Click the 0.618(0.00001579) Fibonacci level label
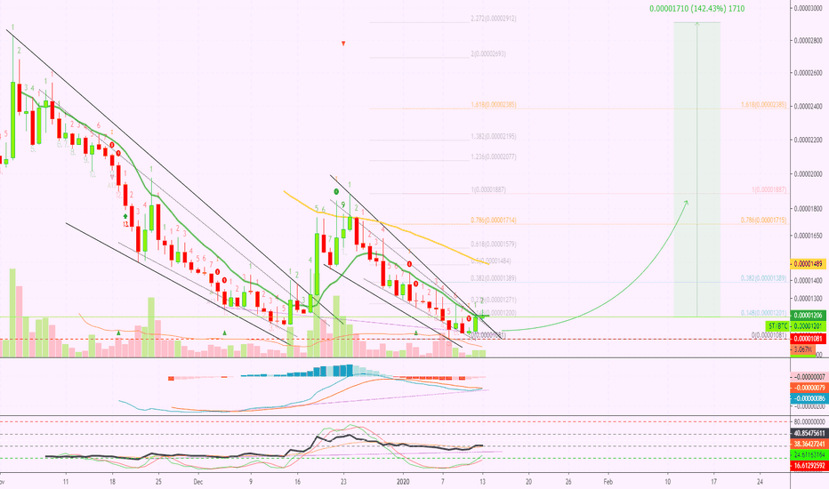 (494, 244)
